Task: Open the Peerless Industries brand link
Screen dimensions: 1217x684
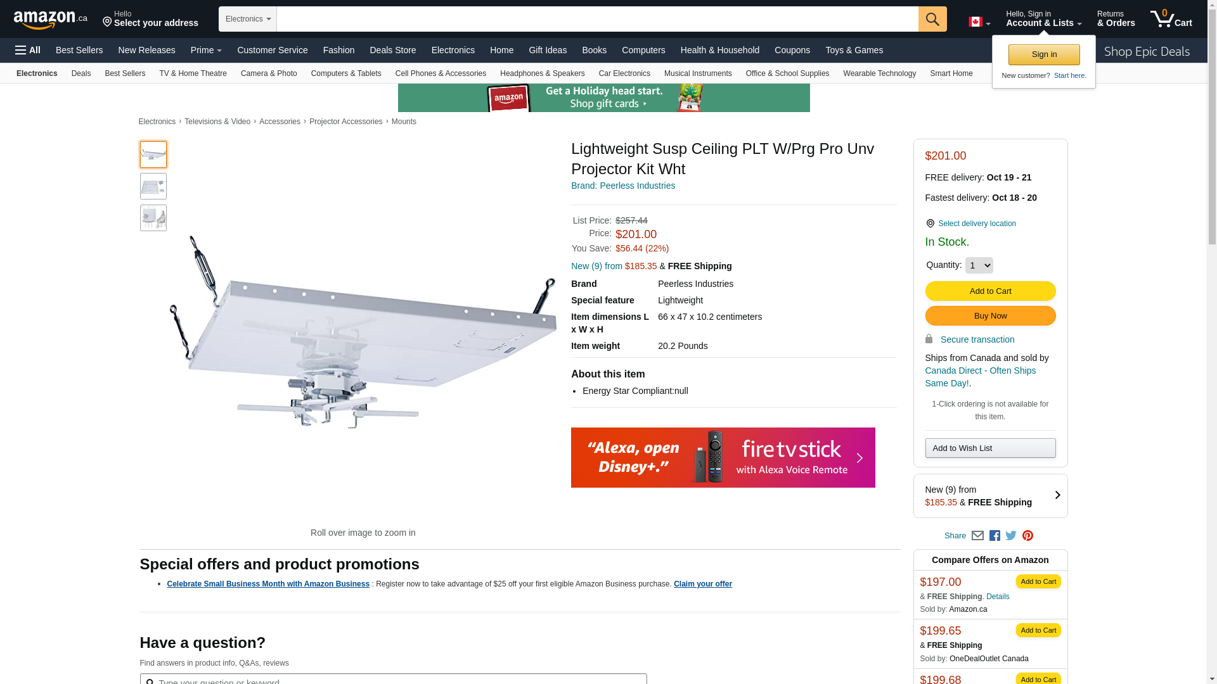Action: click(623, 186)
